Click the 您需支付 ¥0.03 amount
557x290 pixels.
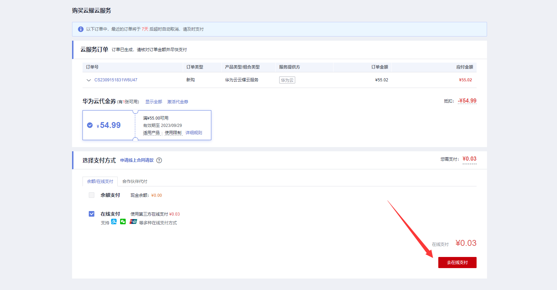pyautogui.click(x=470, y=159)
